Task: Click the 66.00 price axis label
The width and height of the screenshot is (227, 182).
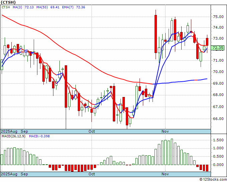Action: [x=218, y=119]
